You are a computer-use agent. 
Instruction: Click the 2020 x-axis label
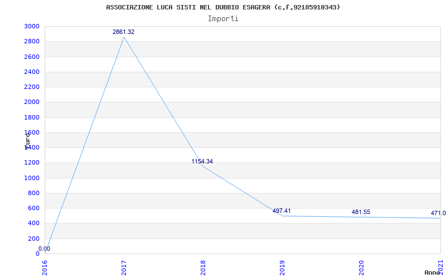click(361, 268)
